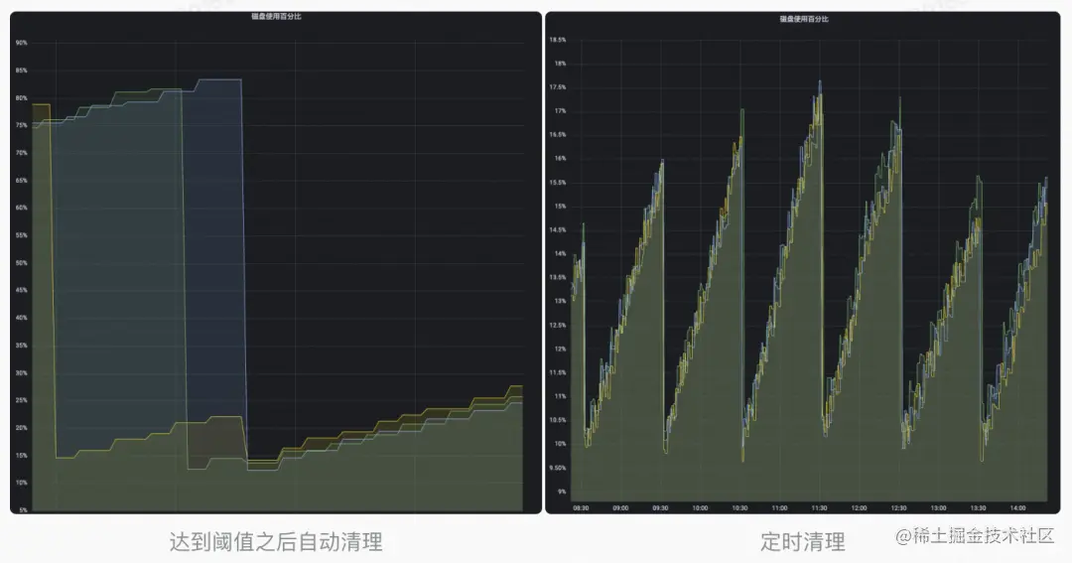Click the 13:00 time label
This screenshot has height=563, width=1072.
pyautogui.click(x=938, y=508)
